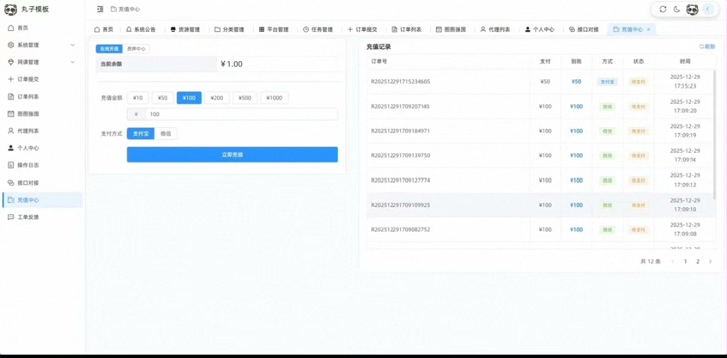This screenshot has width=727, height=358.
Task: Click the sidebar collapse icon in header
Action: tap(100, 9)
